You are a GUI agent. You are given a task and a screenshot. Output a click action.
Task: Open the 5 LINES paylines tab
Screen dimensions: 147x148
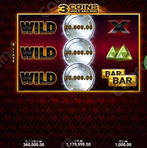13,53
